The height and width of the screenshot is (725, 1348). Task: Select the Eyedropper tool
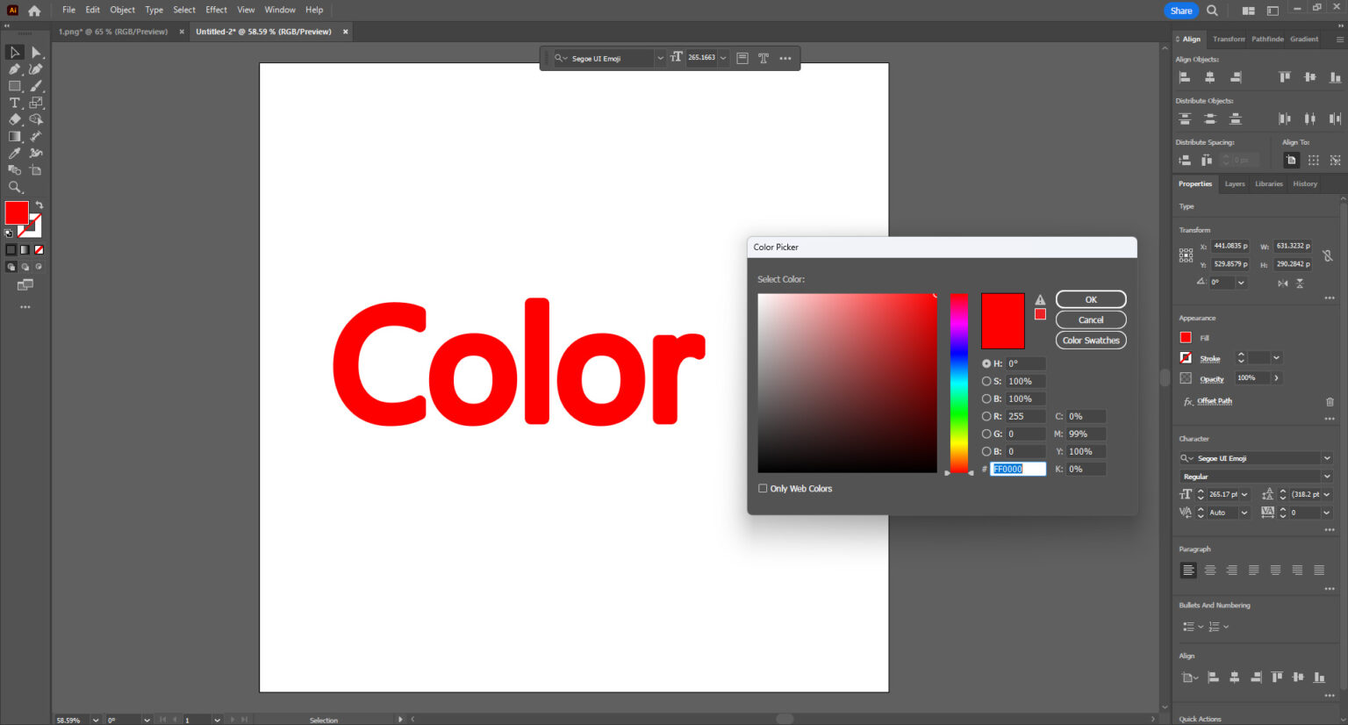pyautogui.click(x=14, y=152)
